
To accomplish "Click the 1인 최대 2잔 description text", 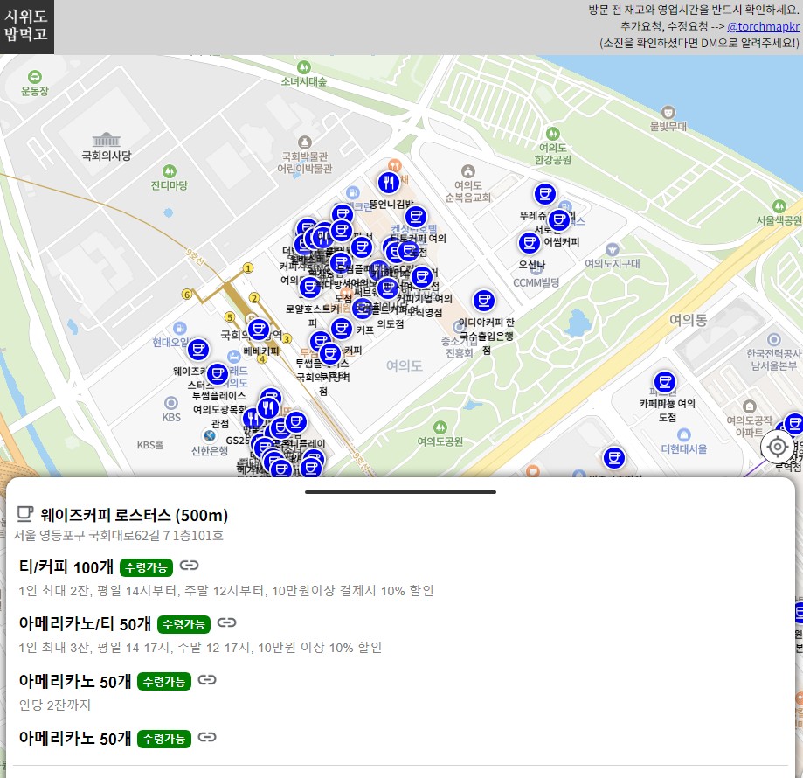I will click(x=225, y=591).
